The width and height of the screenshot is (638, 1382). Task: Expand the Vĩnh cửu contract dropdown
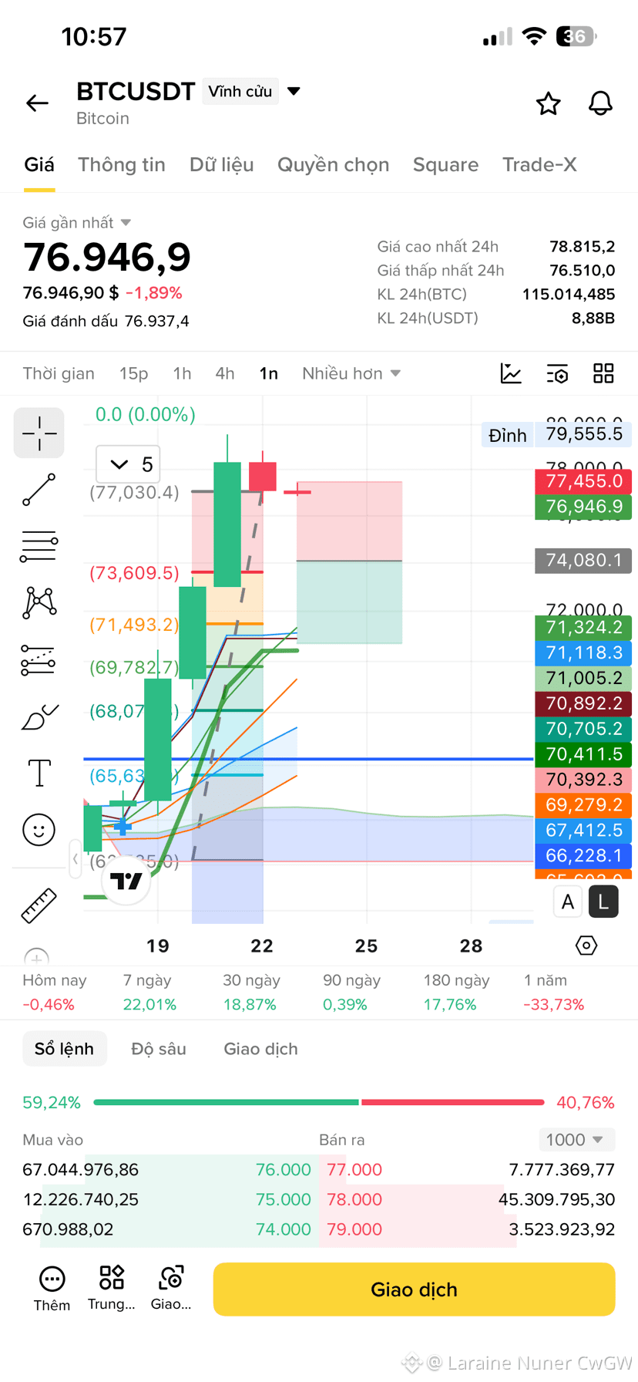pos(252,91)
